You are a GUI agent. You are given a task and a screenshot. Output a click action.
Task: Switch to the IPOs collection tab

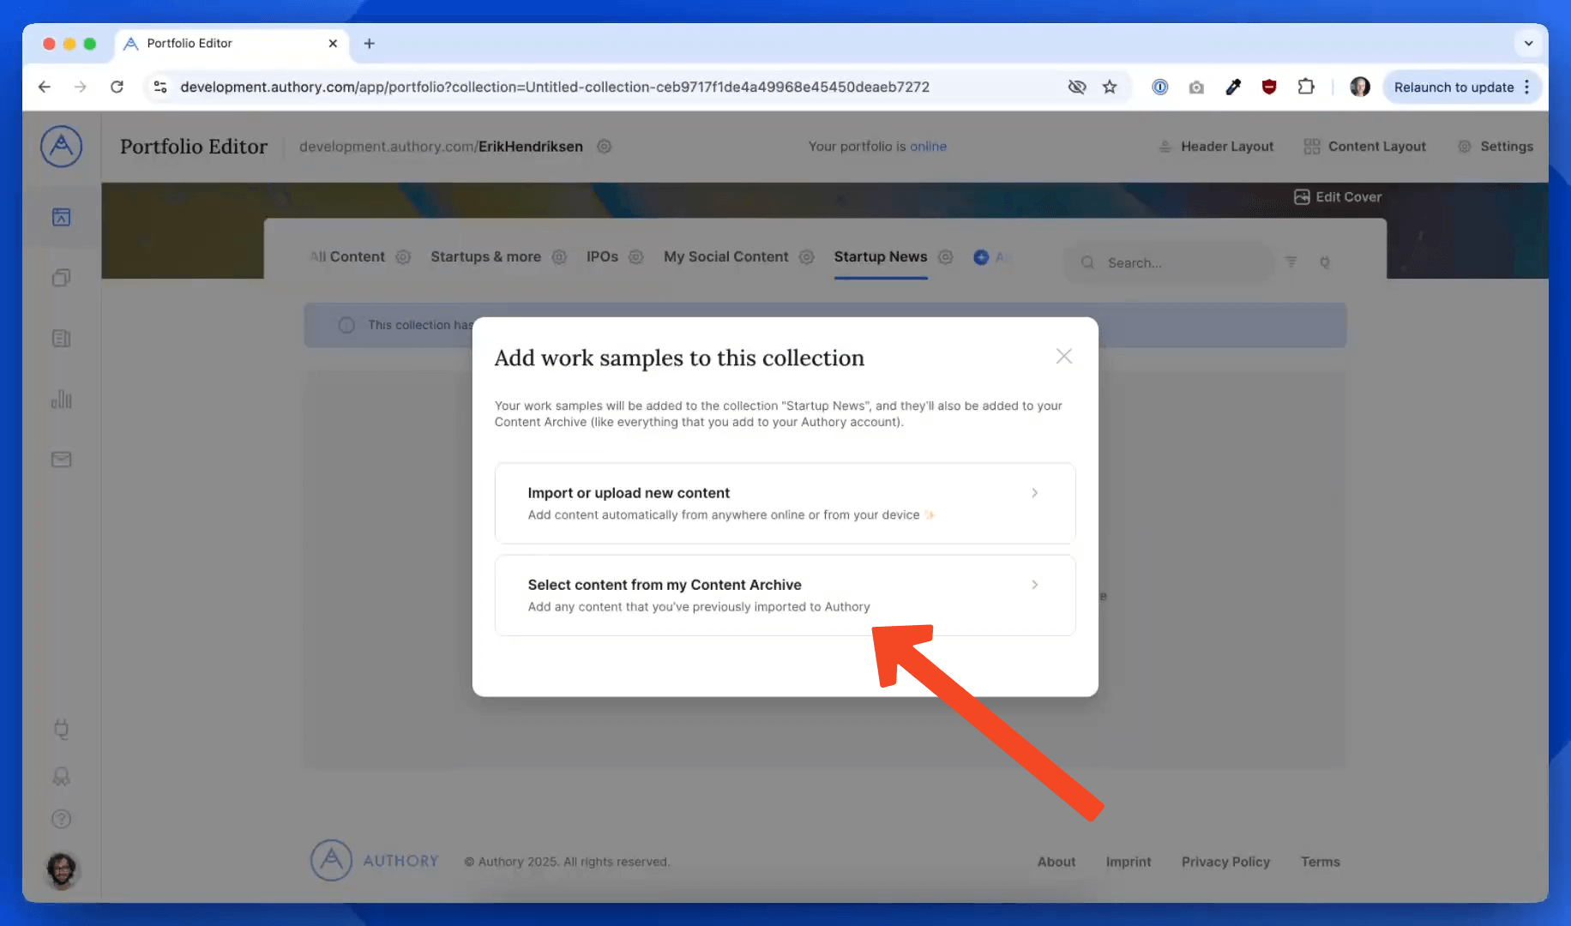pos(602,257)
